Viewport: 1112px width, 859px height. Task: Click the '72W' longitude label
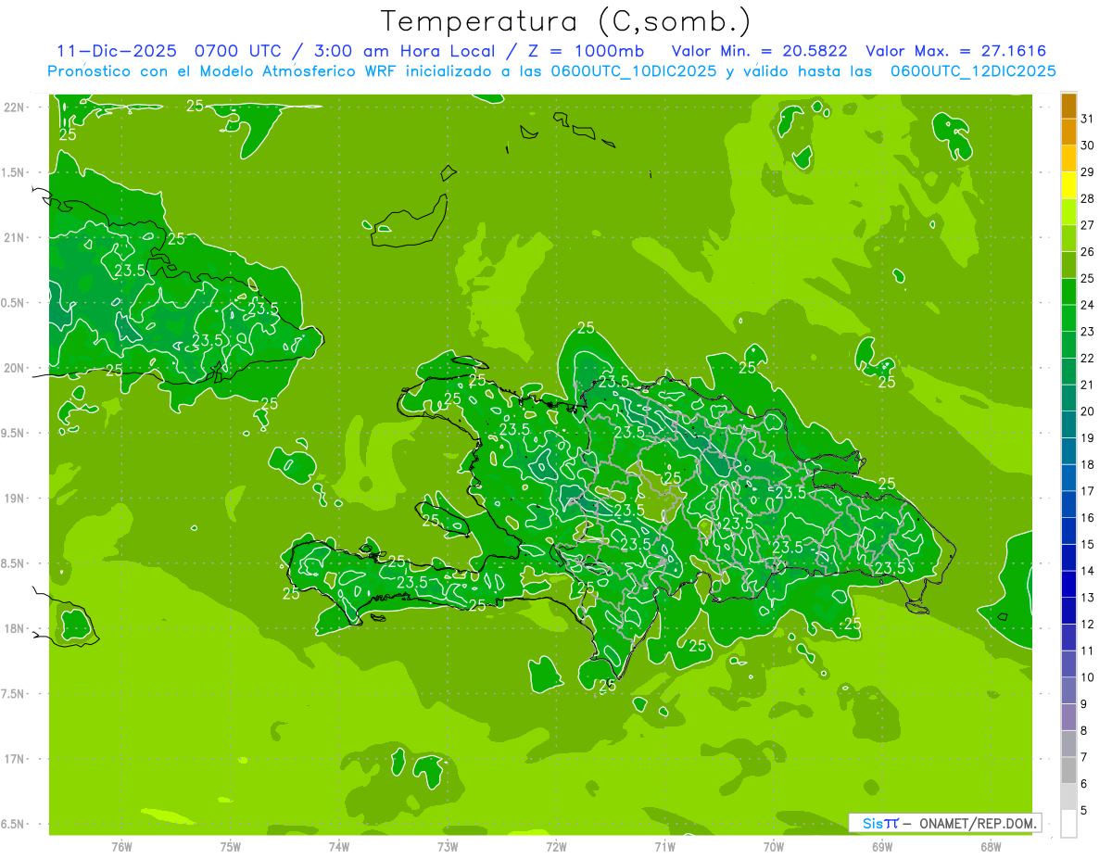556,846
